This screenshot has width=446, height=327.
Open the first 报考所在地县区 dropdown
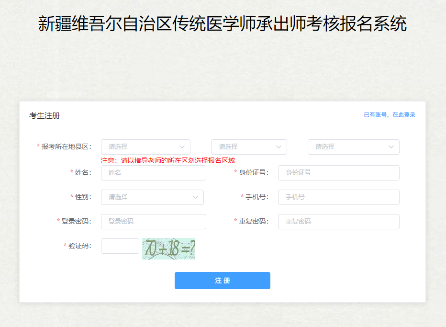point(145,147)
